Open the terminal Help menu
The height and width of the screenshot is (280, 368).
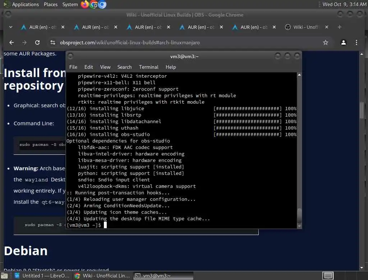[171, 67]
